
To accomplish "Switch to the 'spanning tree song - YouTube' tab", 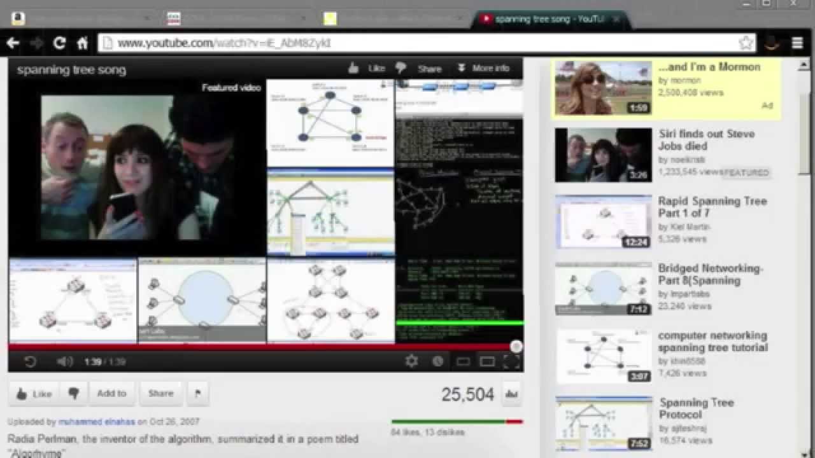I will coord(551,19).
